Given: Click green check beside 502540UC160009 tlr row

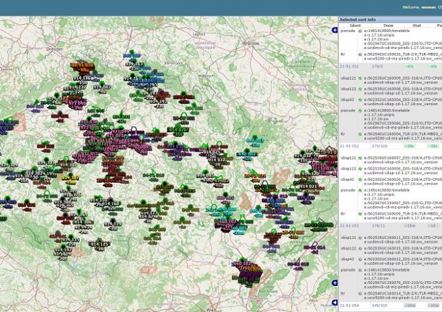Looking at the screenshot, I should (360, 214).
